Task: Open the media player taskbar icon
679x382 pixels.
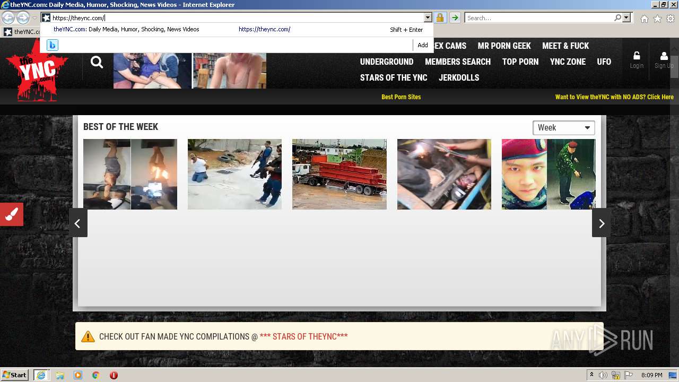Action: [x=78, y=375]
